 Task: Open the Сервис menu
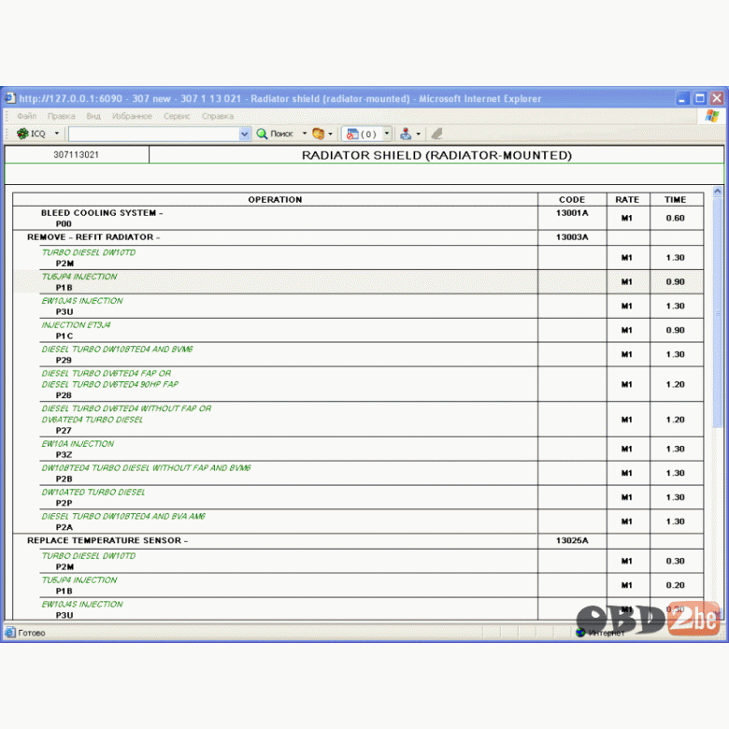(x=177, y=116)
